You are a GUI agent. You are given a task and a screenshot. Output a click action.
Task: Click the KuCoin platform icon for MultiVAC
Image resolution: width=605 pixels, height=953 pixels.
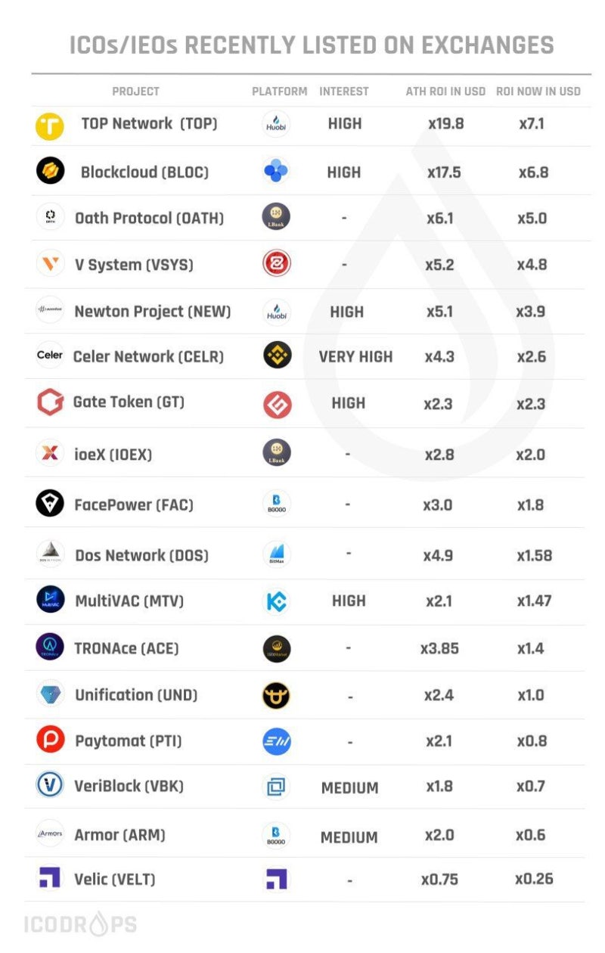(277, 602)
